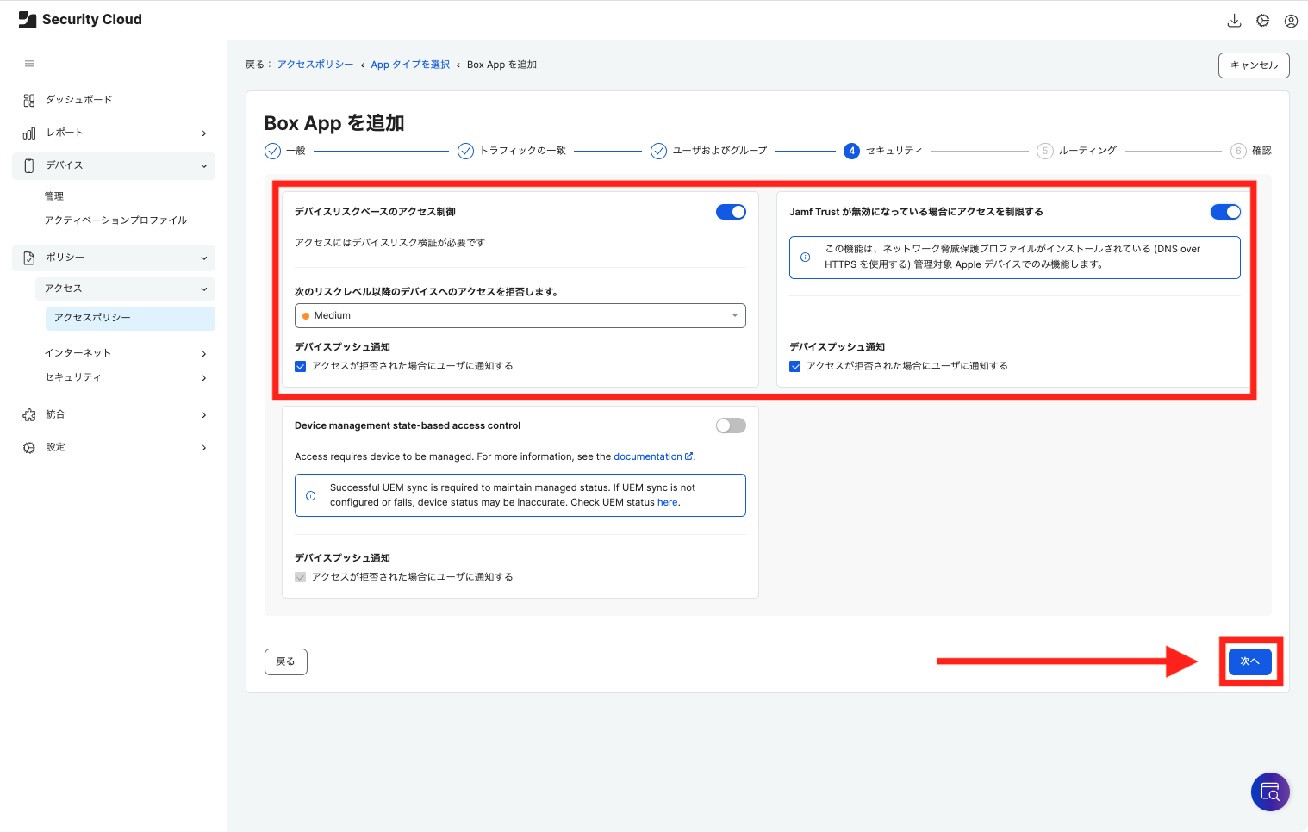
Task: Click step 4 セキュリティ circle
Action: coord(851,151)
